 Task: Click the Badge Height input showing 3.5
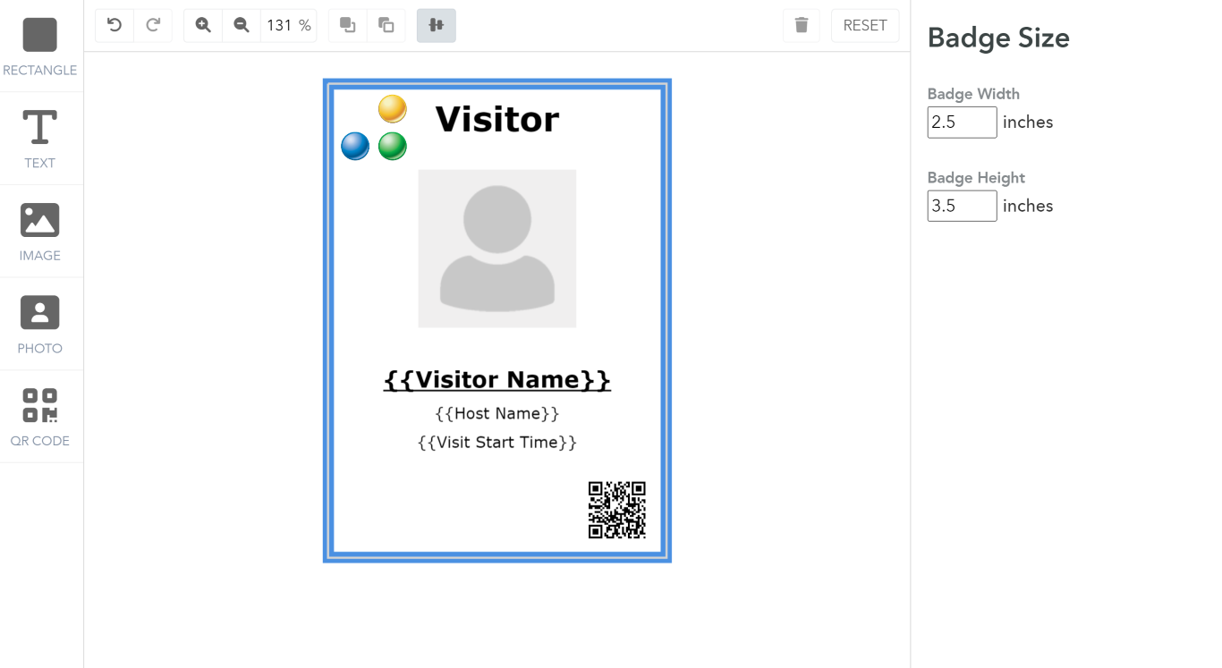click(962, 206)
